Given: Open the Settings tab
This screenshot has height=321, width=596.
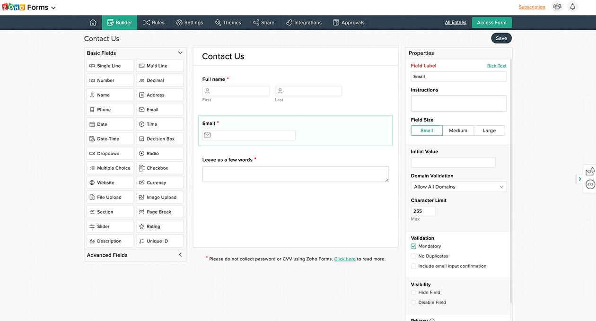Looking at the screenshot, I should 189,23.
